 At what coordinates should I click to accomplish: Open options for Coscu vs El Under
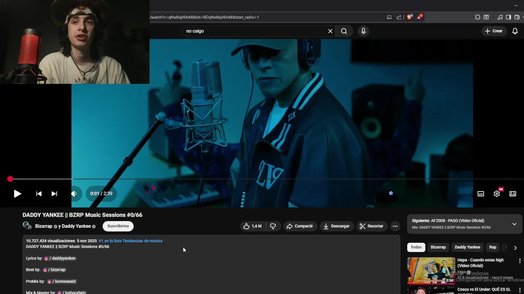coord(520,290)
